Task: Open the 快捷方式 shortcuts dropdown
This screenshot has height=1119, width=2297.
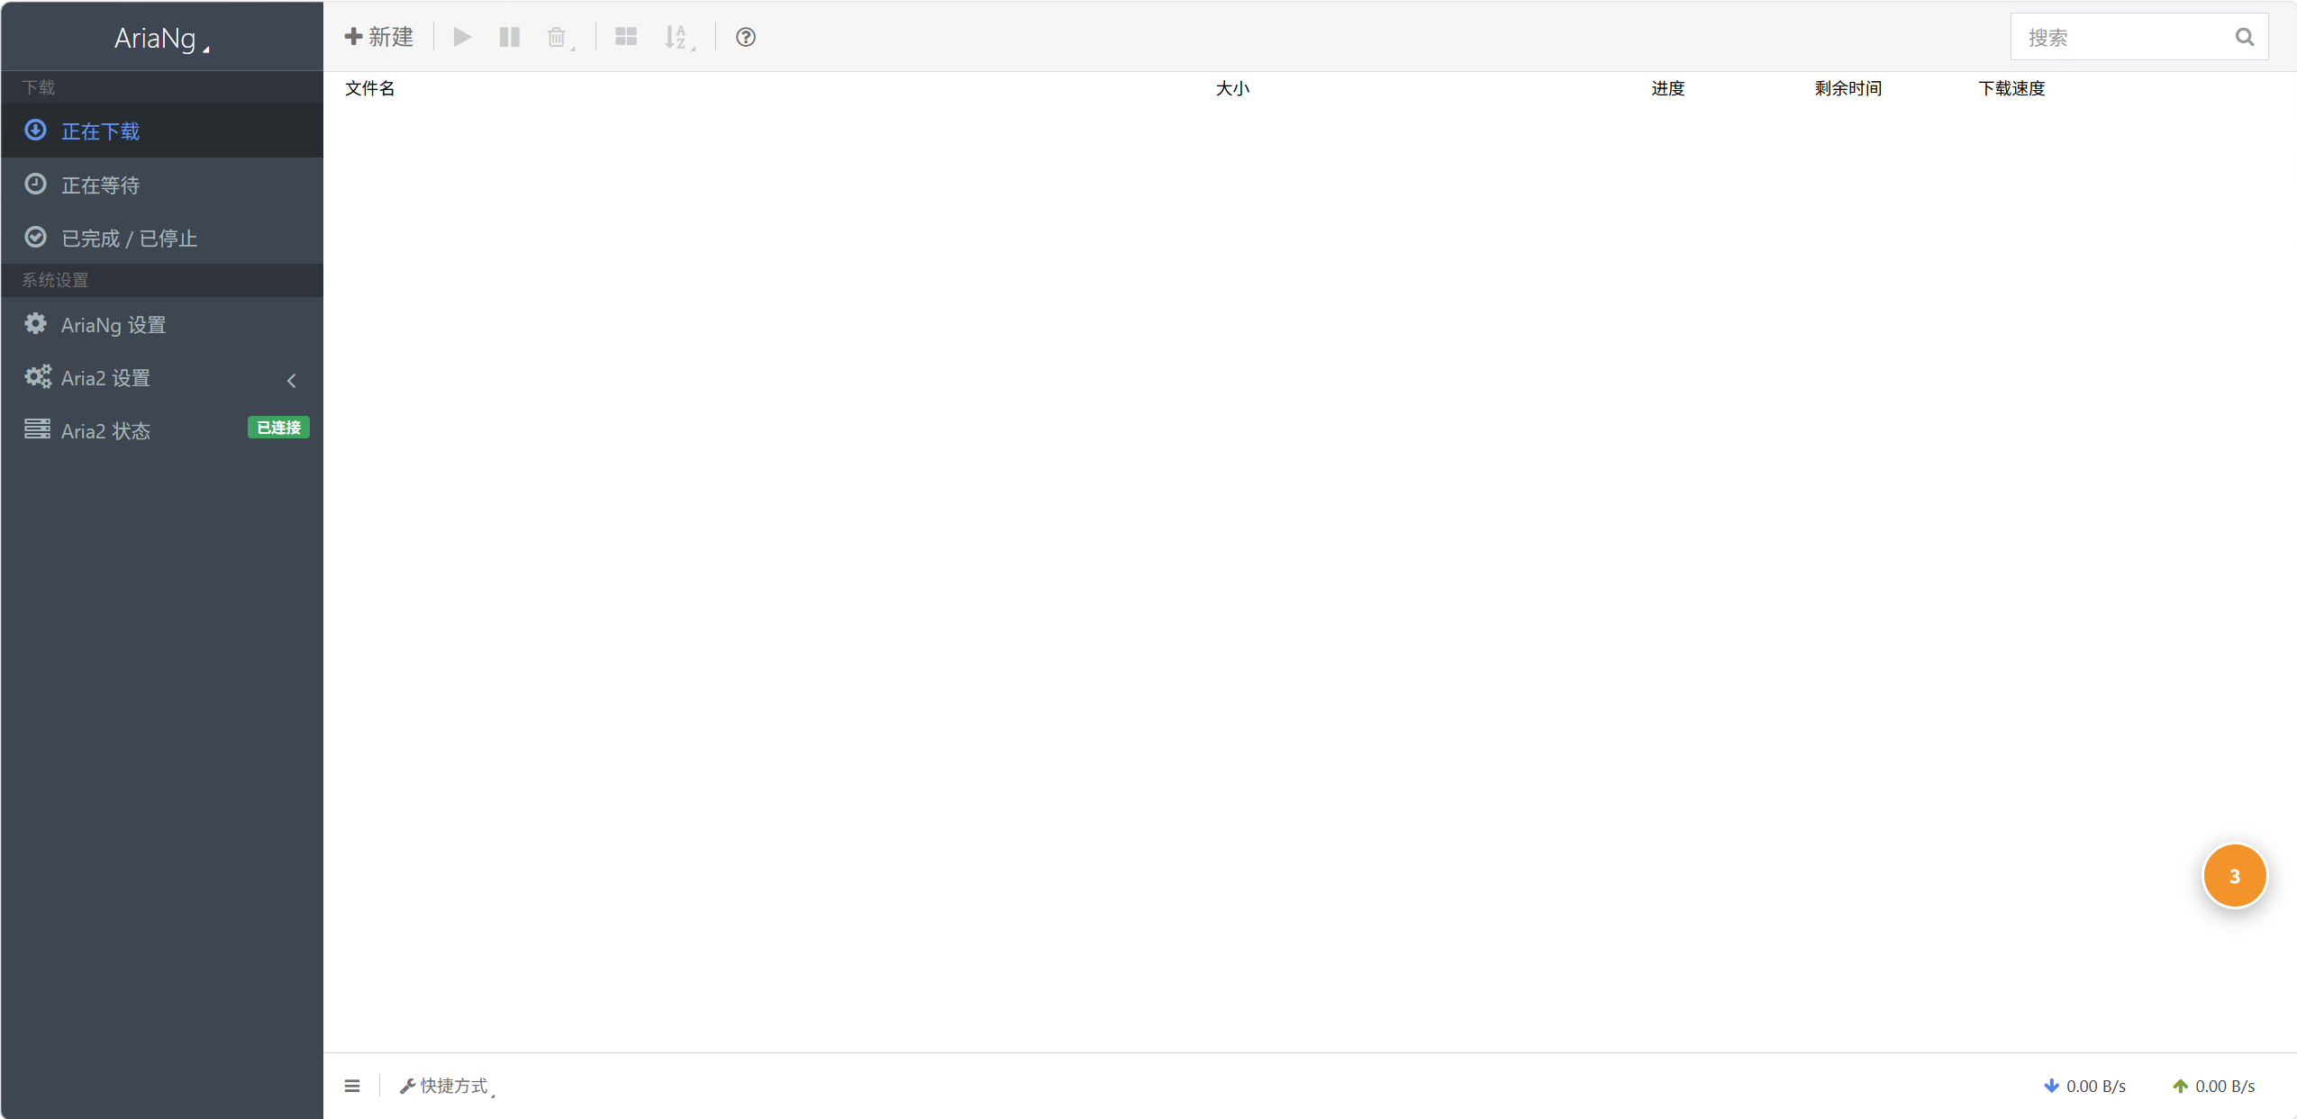Action: pos(448,1087)
